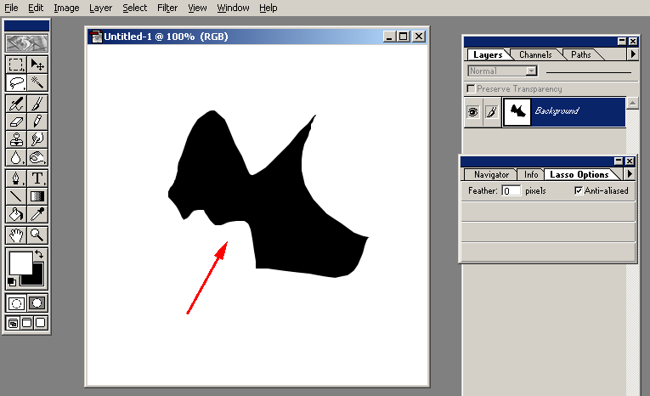The height and width of the screenshot is (396, 650).
Task: Open the Help menu
Action: (268, 8)
